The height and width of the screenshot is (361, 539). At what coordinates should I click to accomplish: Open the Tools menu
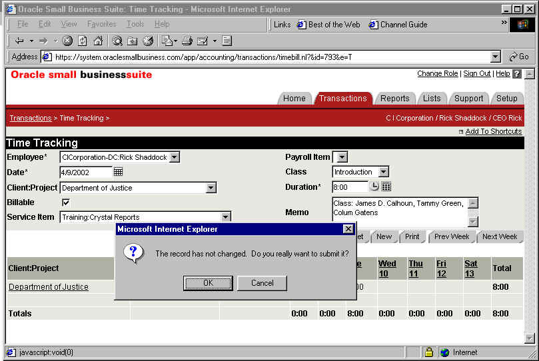point(135,24)
